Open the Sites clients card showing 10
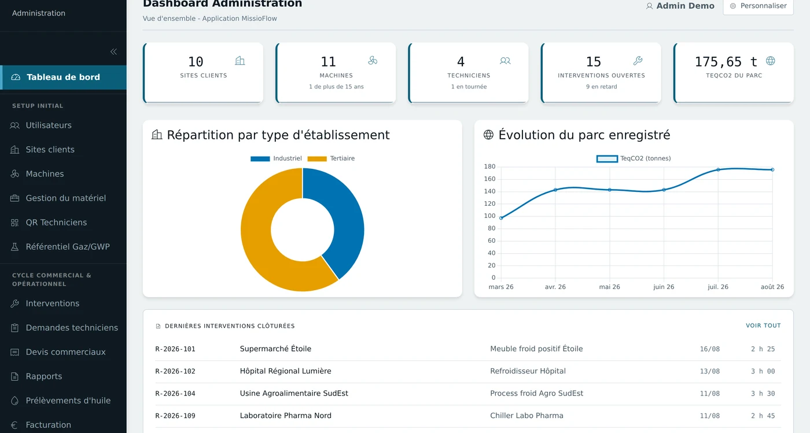The image size is (810, 433). click(203, 73)
